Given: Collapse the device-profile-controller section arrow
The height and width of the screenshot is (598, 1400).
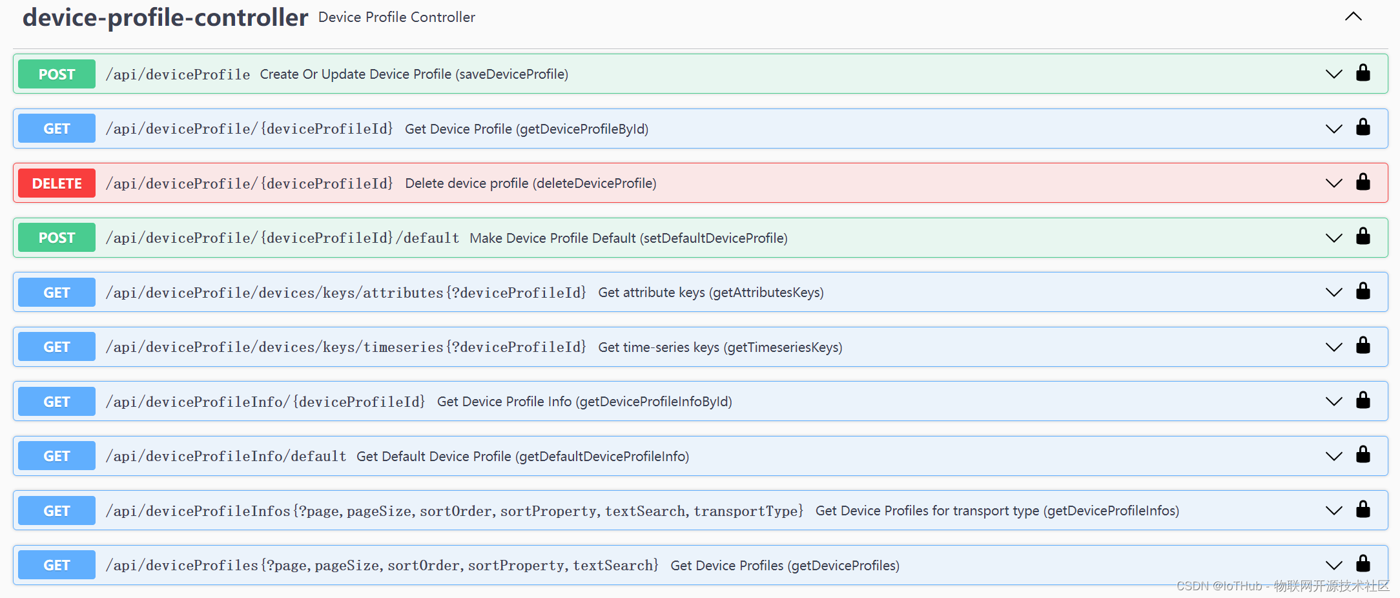Looking at the screenshot, I should tap(1354, 17).
